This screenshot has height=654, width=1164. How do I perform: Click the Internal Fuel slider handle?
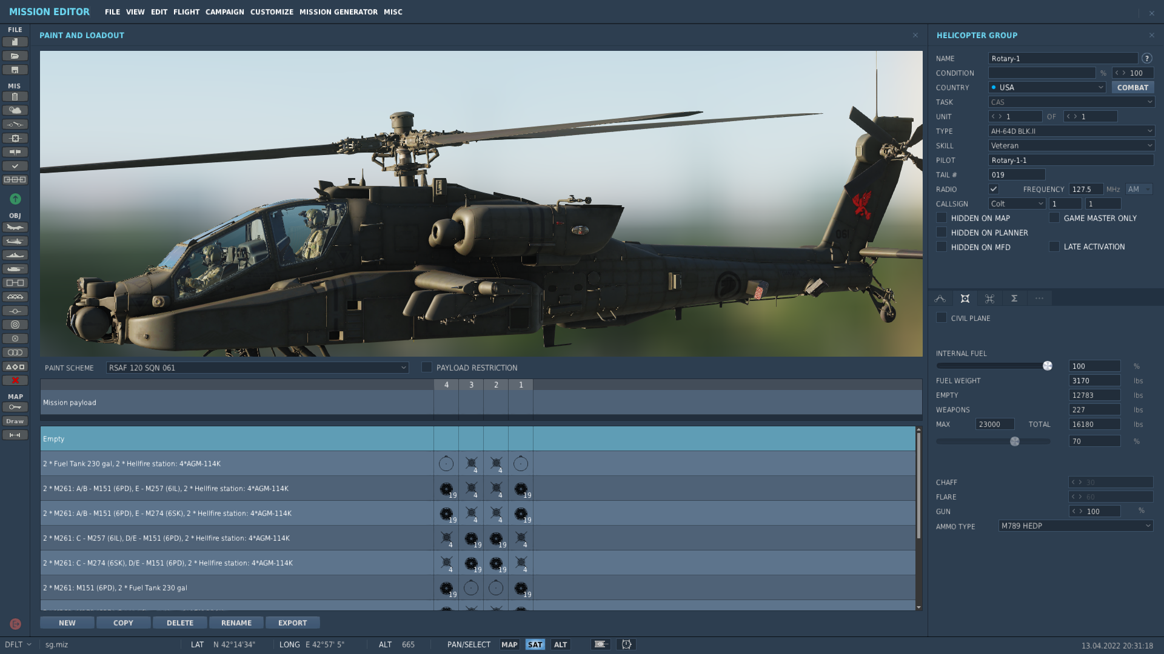point(1047,366)
